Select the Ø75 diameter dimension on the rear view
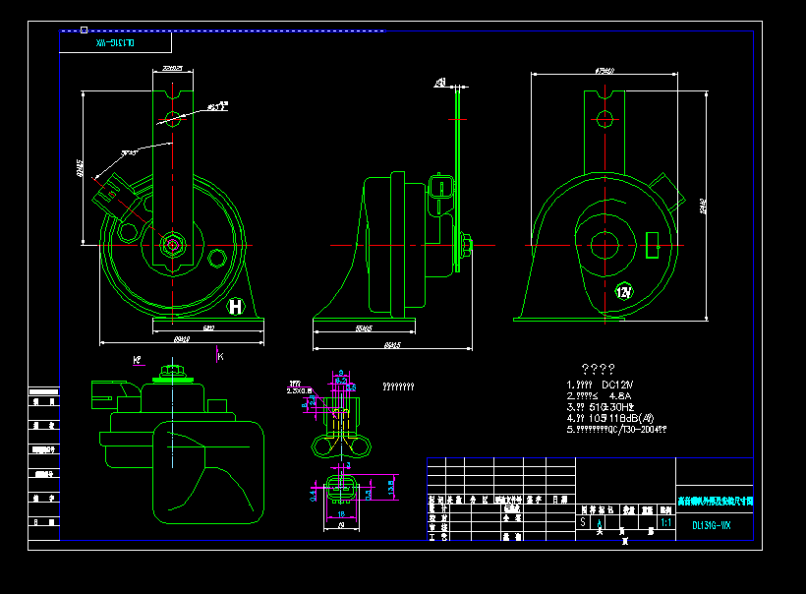806x594 pixels. [x=604, y=70]
